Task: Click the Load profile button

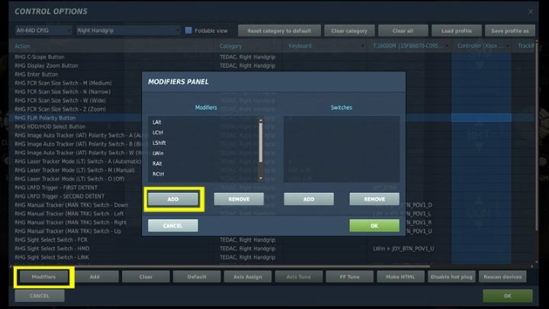Action: 456,31
